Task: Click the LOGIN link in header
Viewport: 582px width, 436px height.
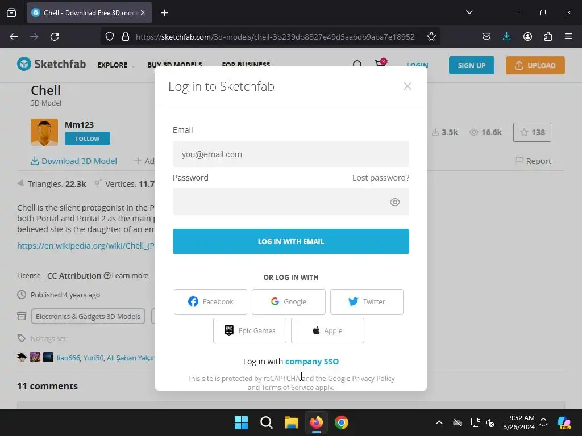Action: pyautogui.click(x=417, y=65)
